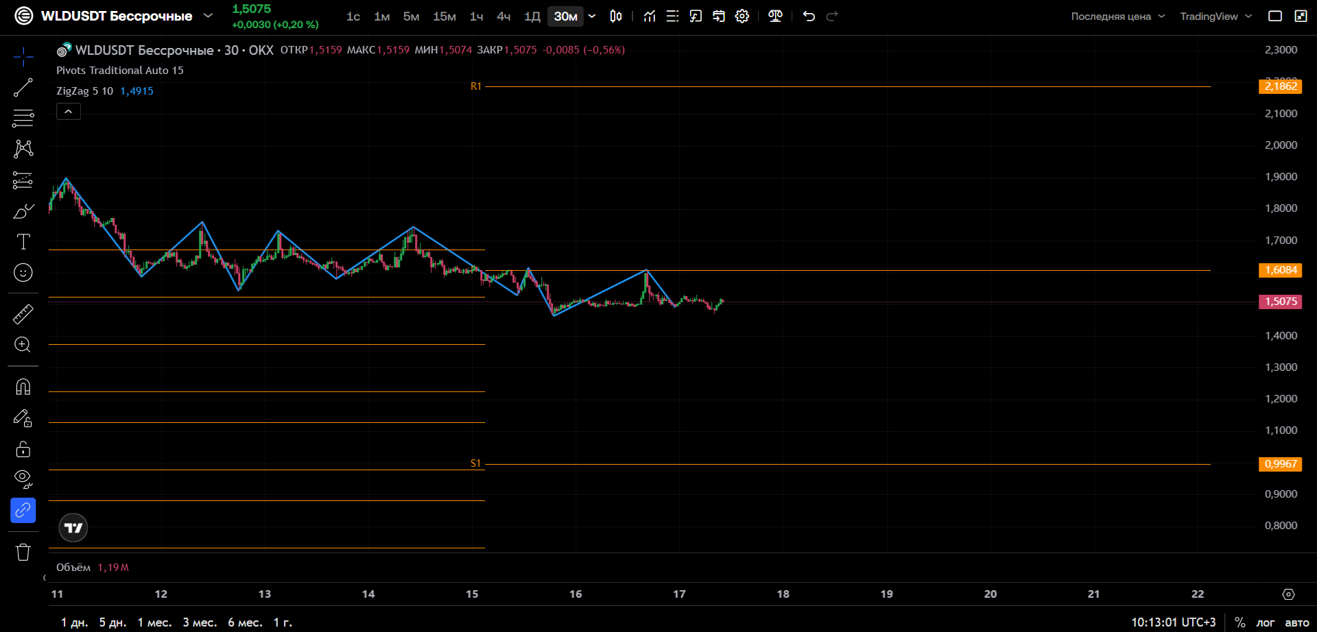1317x632 pixels.
Task: Open the TradingView chart source dropdown
Action: click(x=1215, y=16)
